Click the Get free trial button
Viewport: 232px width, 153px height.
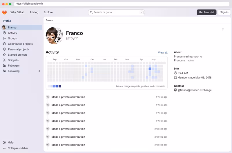coord(206,12)
